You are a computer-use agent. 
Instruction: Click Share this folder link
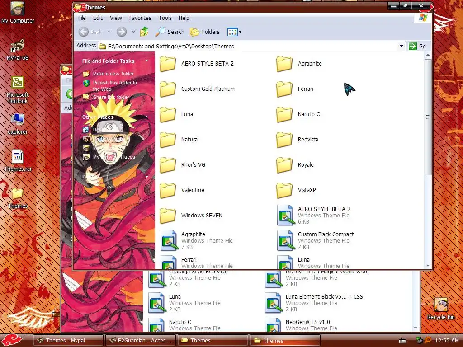coord(111,97)
